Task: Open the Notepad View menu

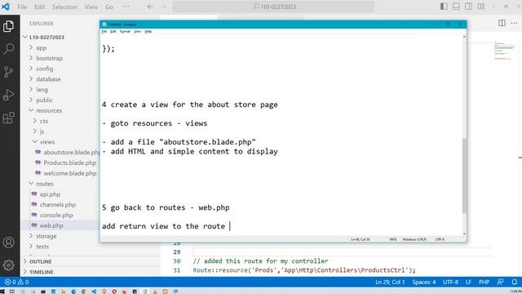Action: pos(138,31)
